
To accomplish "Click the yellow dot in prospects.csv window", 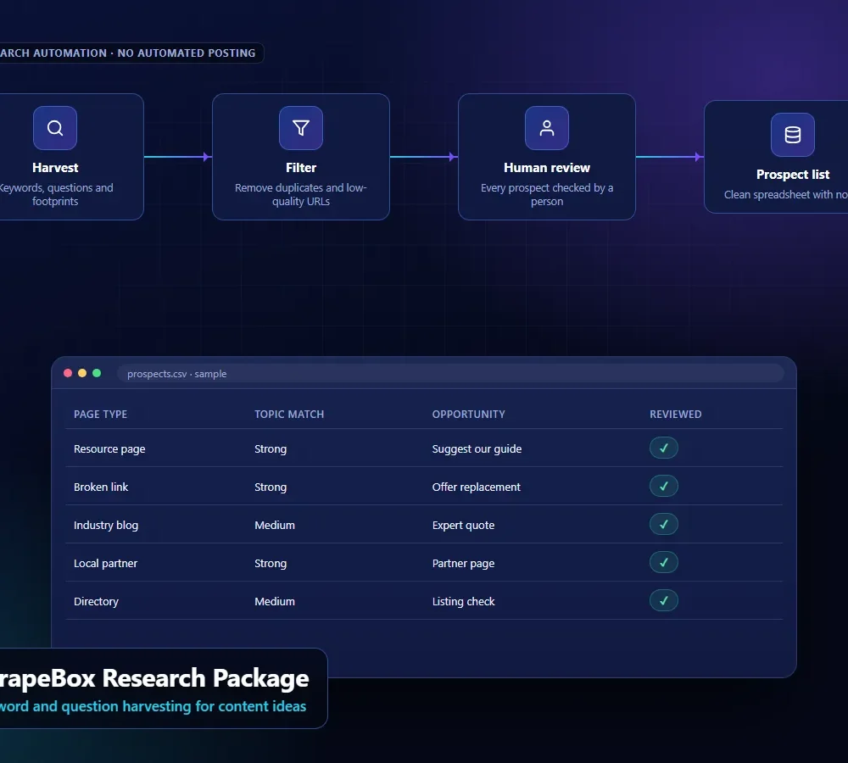I will point(82,373).
